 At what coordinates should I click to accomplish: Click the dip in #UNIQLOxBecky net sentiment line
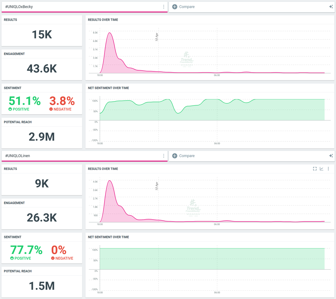(x=178, y=113)
